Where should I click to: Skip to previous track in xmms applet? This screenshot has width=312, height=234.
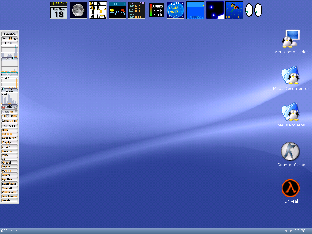154,15
